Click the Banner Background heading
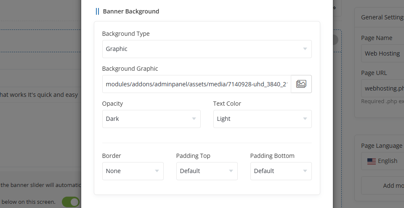The height and width of the screenshot is (208, 404). [x=131, y=11]
